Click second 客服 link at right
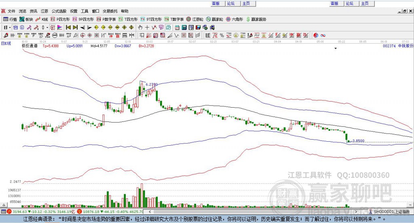414x223 pixels. (334, 3)
